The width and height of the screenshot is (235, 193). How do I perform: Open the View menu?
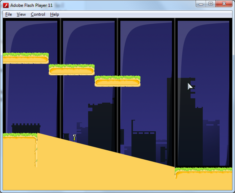(x=21, y=14)
